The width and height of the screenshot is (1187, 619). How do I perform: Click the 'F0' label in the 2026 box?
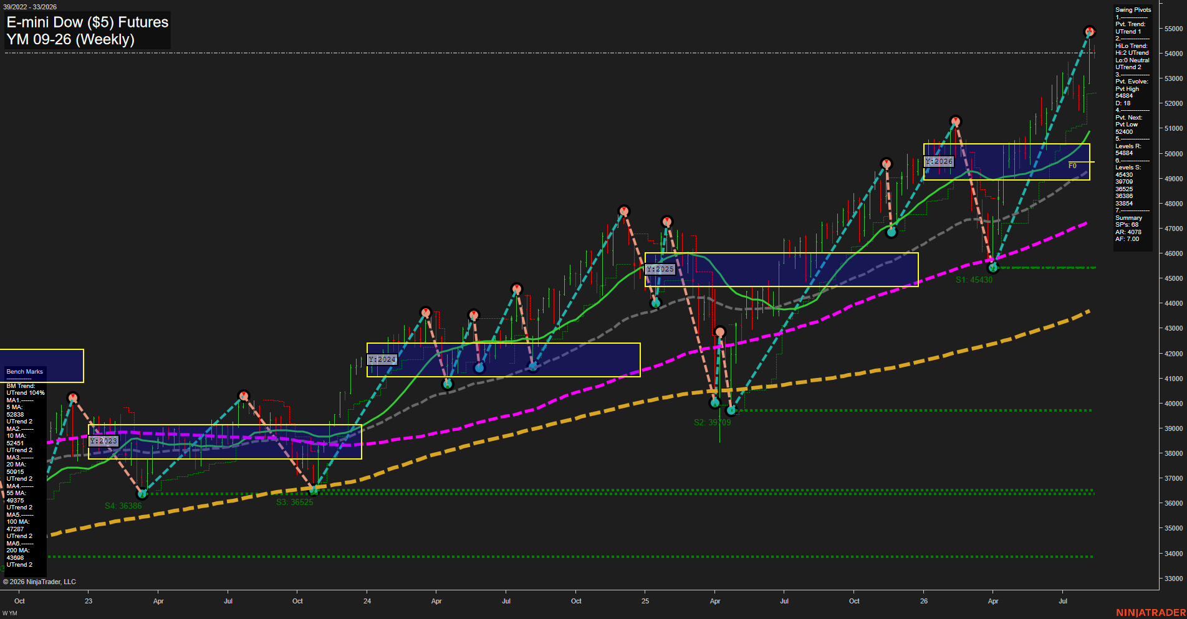pyautogui.click(x=1072, y=166)
